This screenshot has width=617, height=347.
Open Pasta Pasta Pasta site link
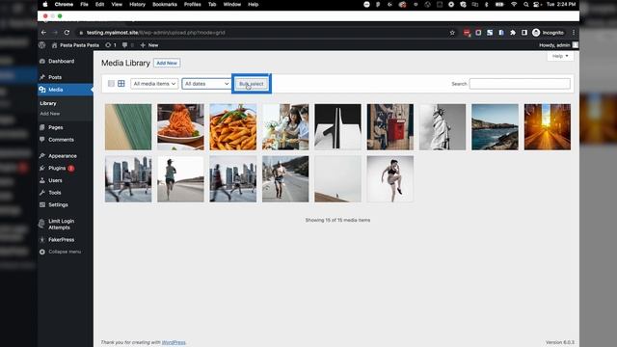click(75, 45)
